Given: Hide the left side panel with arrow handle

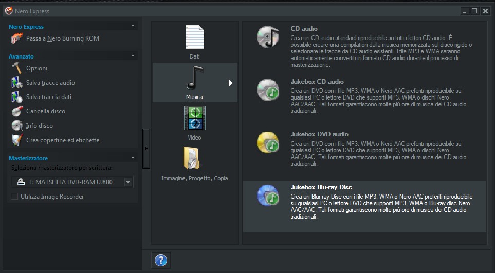Looking at the screenshot, I should coord(146,148).
